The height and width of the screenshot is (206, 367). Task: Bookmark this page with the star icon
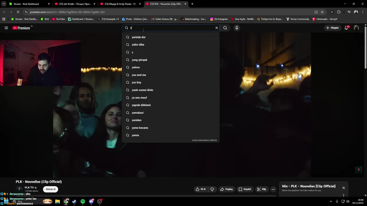click(x=322, y=12)
